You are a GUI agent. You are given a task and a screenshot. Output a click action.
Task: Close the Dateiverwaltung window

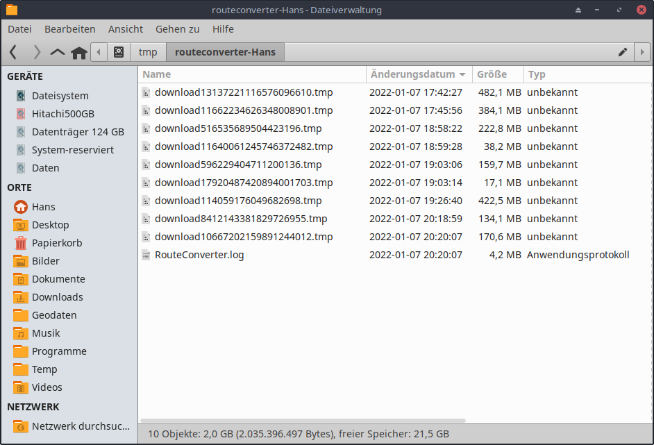[x=642, y=10]
